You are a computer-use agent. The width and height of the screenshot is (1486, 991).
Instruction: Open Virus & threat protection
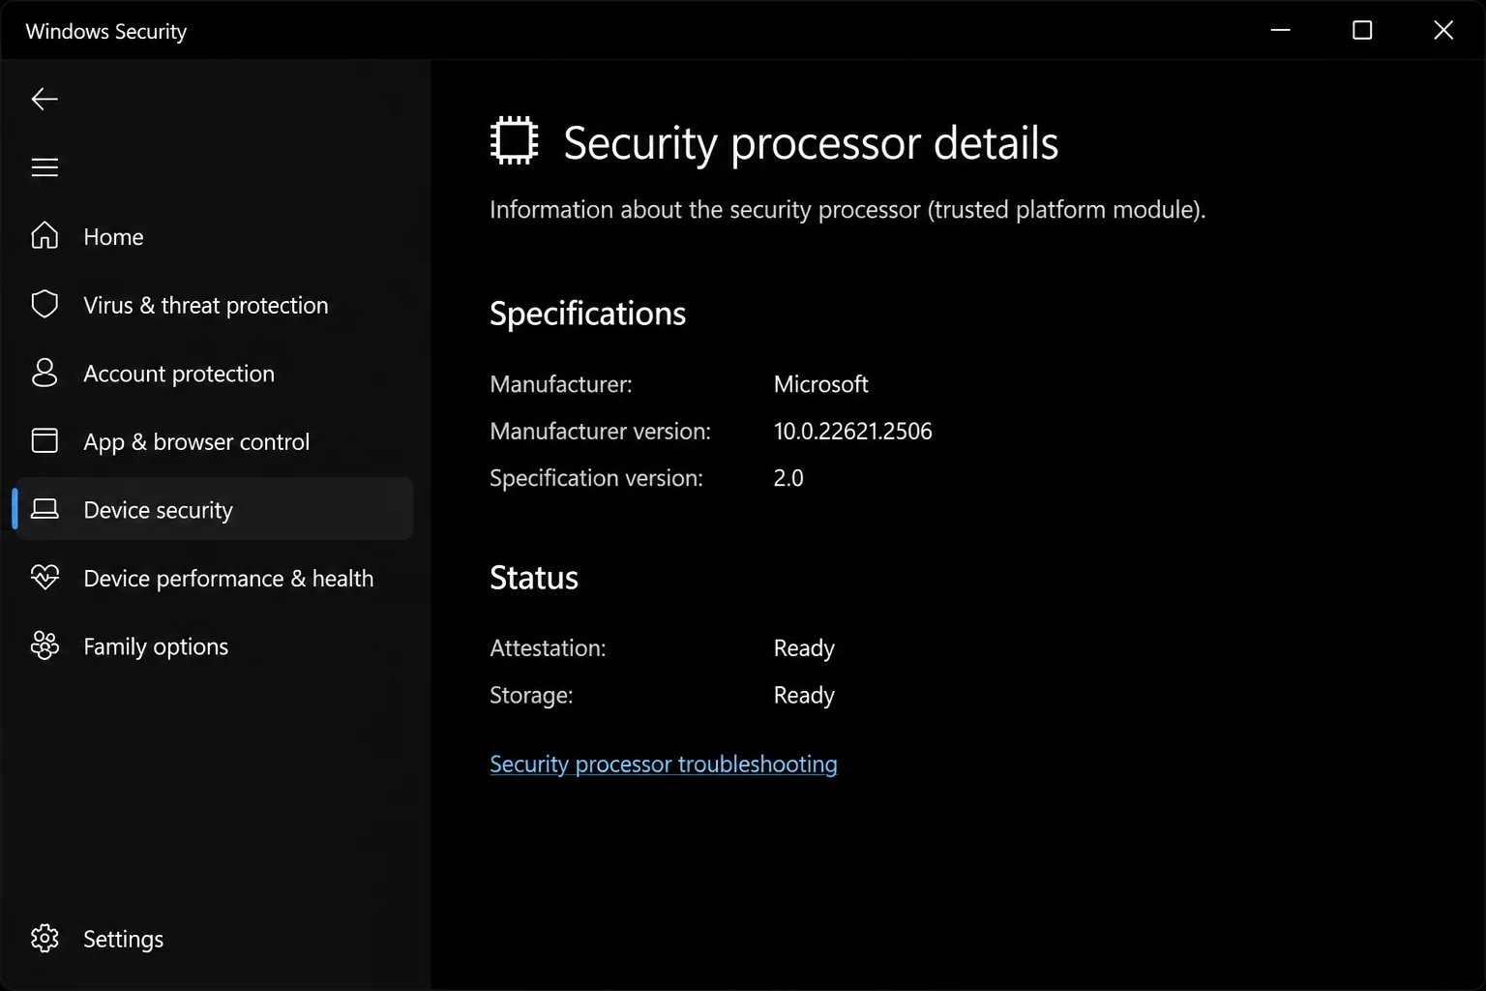(x=206, y=305)
